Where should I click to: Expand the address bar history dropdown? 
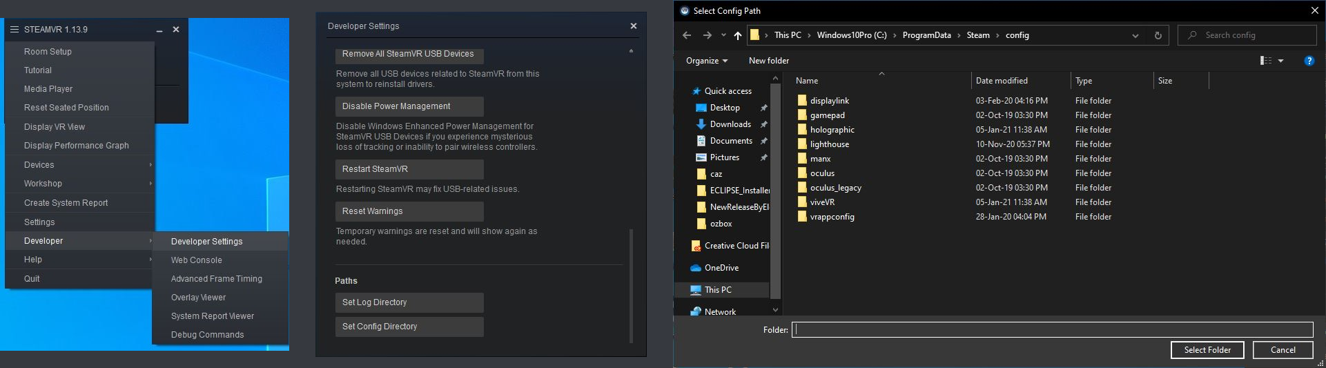click(1135, 35)
